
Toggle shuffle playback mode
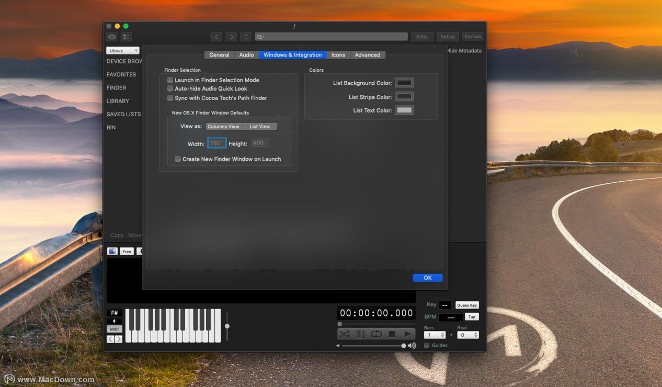coord(344,334)
